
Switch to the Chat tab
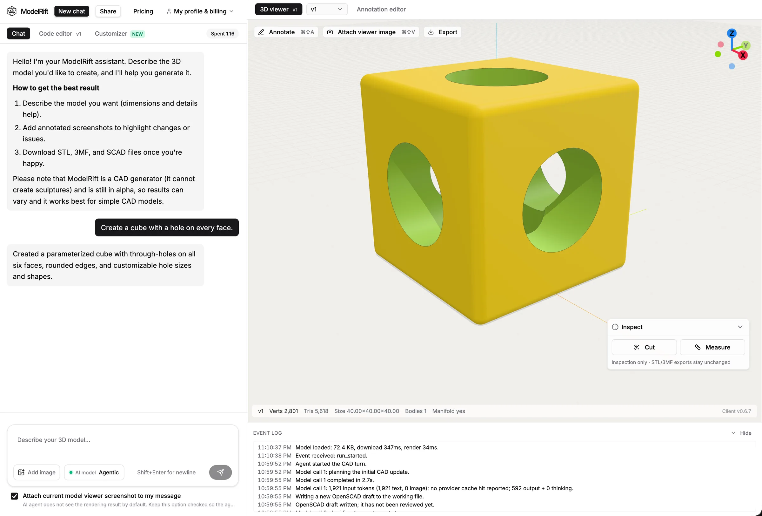coord(18,33)
